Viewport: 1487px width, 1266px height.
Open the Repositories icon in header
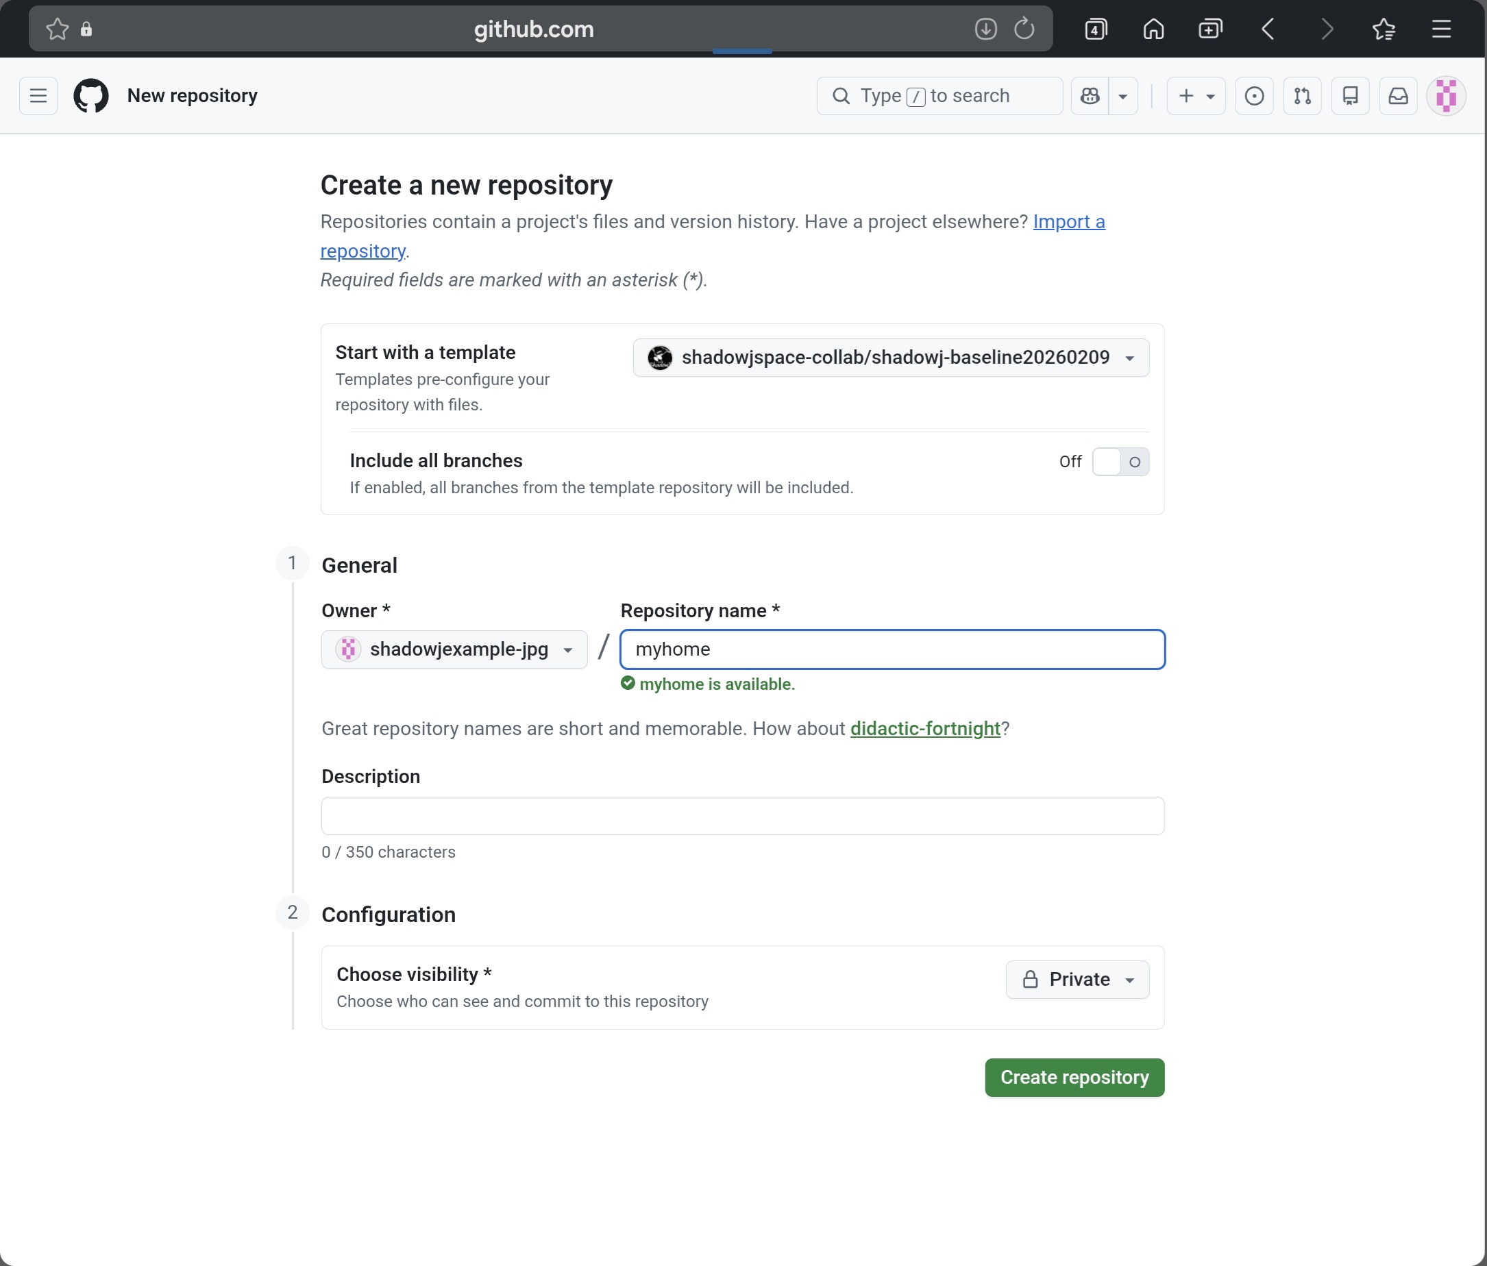1350,95
